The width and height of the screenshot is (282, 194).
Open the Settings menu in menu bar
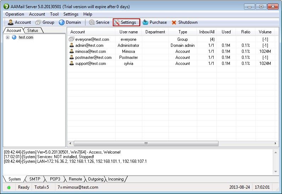point(71,14)
